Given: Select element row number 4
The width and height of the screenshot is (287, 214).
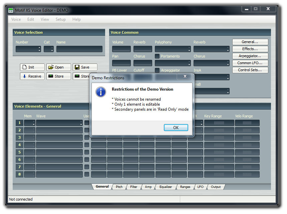Looking at the screenshot, I should (x=19, y=145).
